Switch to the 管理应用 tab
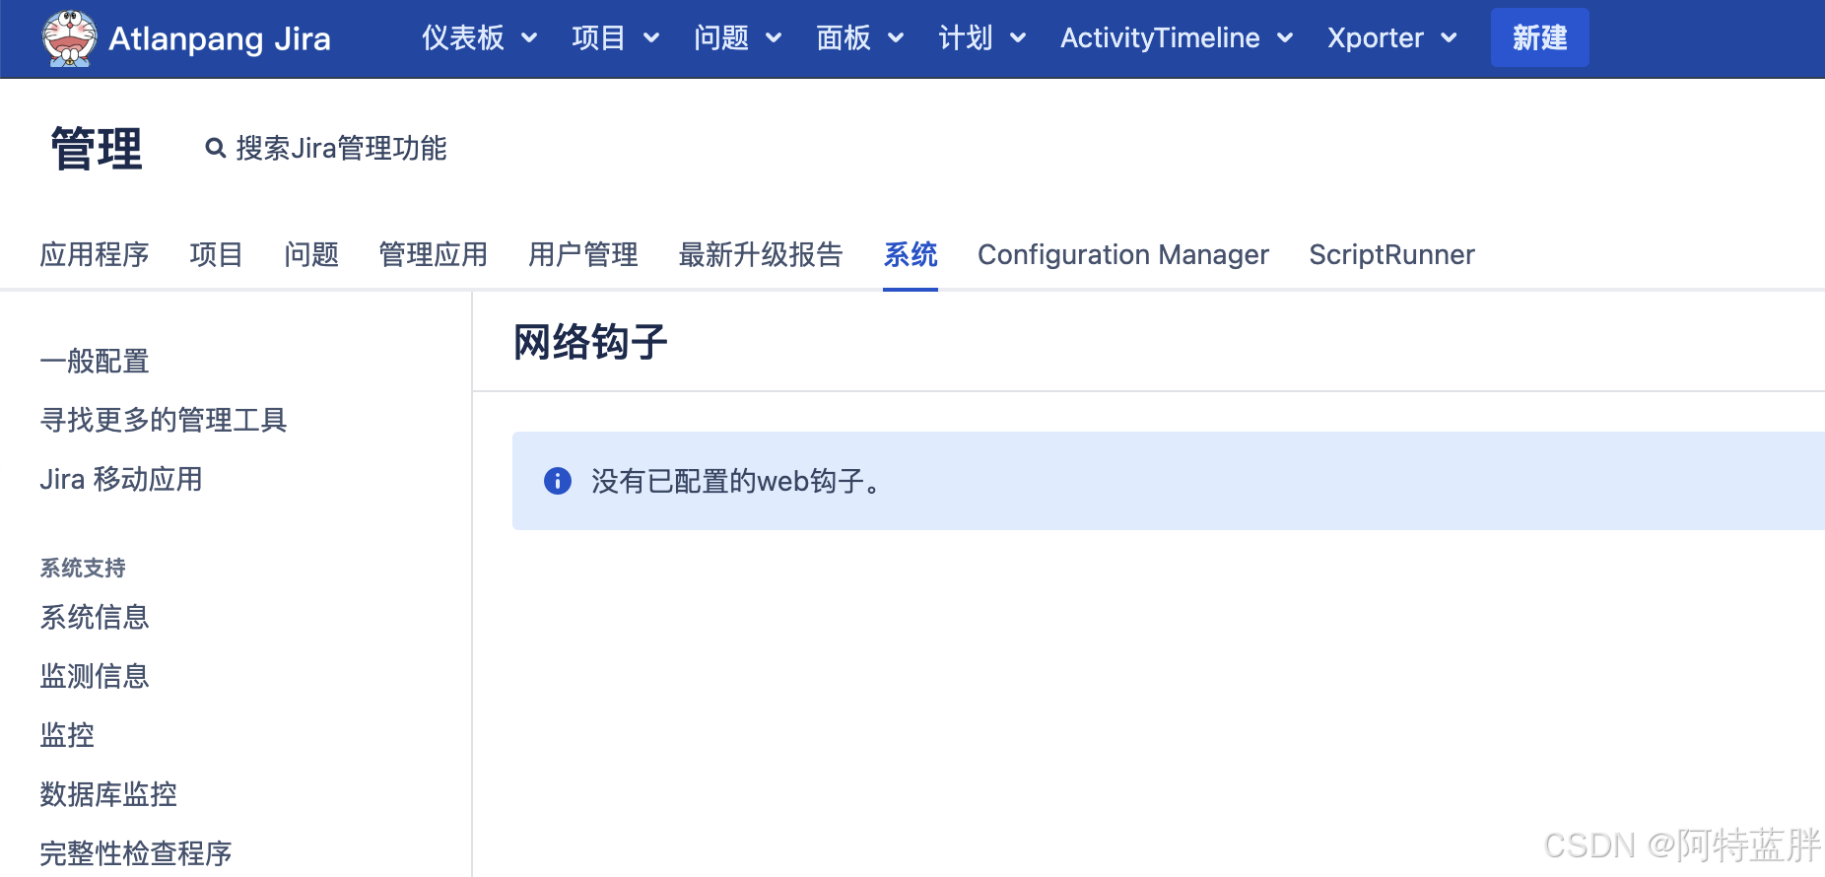Image resolution: width=1825 pixels, height=877 pixels. pos(434,255)
